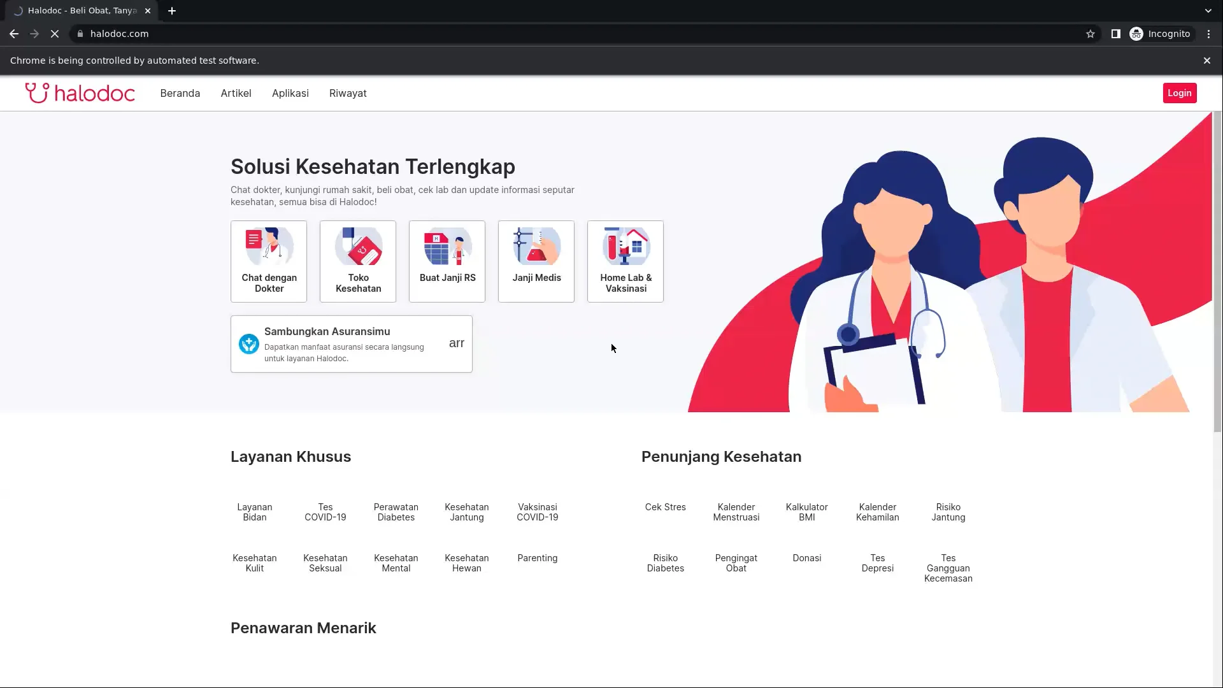Open the Aplikasi menu item
Viewport: 1223px width, 688px height.
click(x=290, y=93)
